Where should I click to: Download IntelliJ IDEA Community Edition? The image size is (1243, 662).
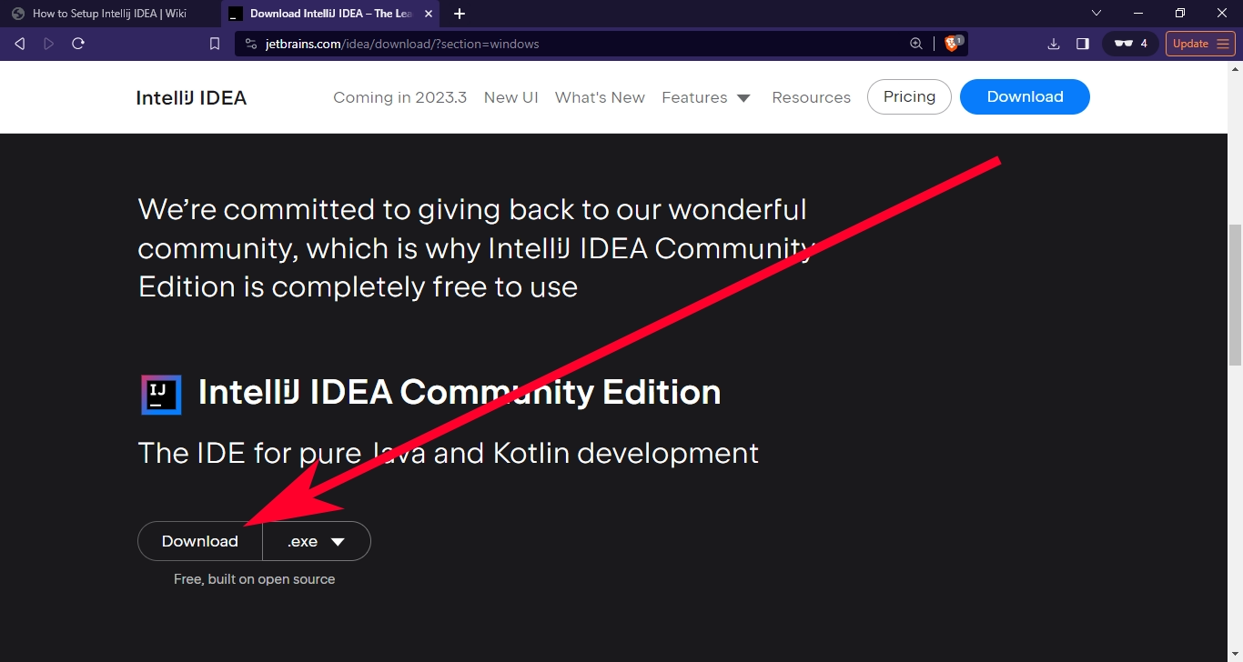pyautogui.click(x=199, y=541)
